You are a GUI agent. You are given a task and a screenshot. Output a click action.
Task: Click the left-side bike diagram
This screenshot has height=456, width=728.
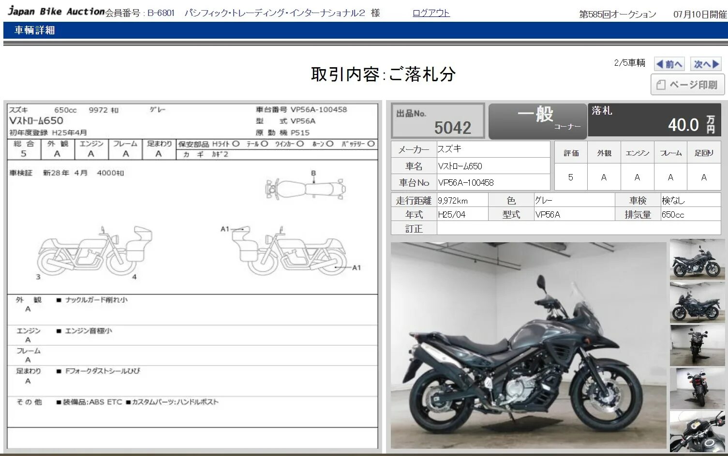point(94,251)
